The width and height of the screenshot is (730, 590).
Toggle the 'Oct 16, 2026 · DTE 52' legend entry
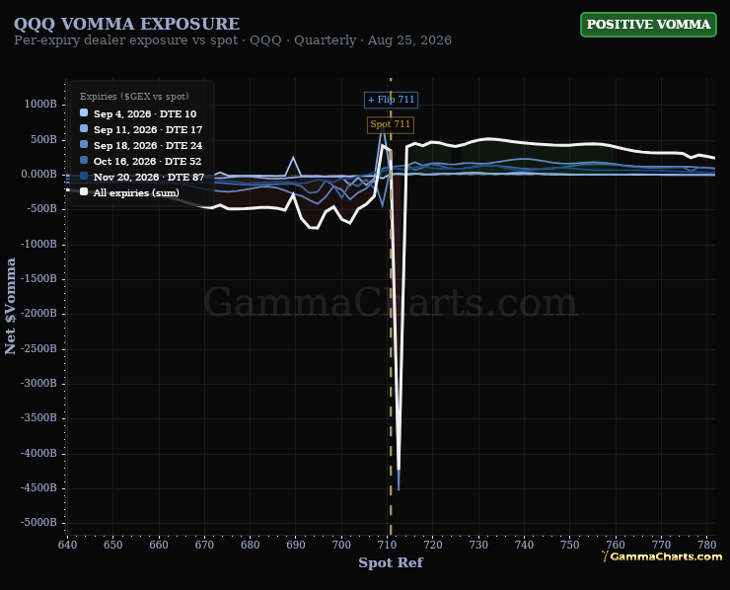click(x=141, y=161)
